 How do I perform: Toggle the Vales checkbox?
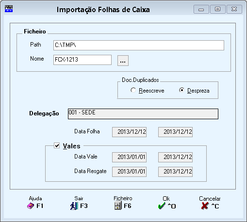(x=57, y=145)
